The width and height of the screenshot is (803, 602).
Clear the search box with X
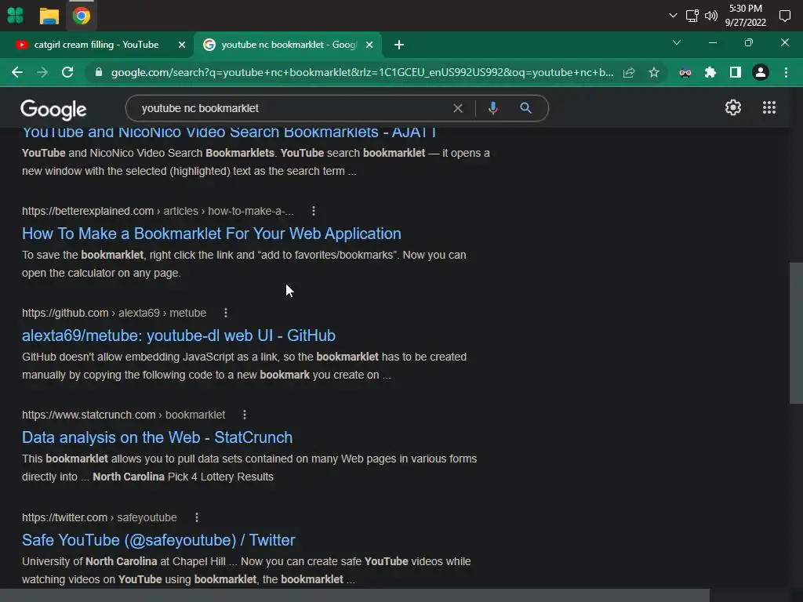[458, 108]
